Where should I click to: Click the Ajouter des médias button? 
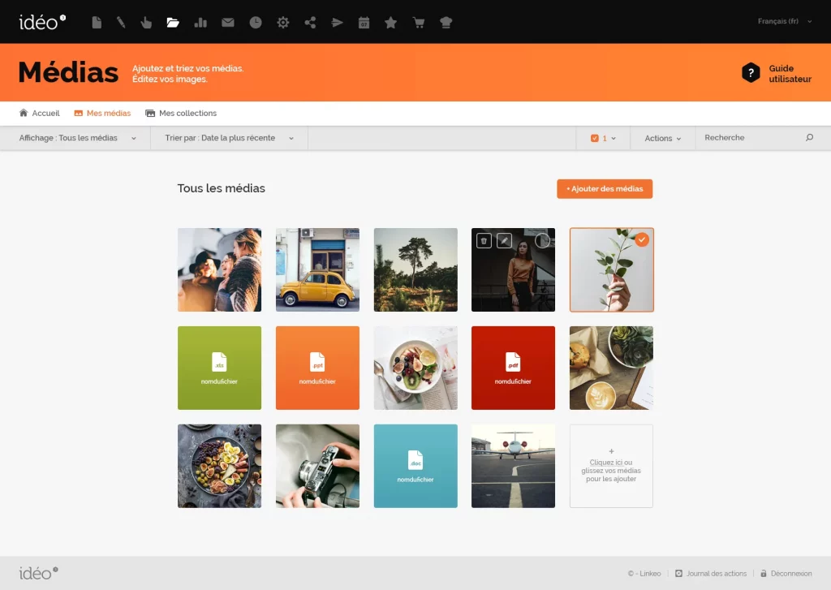point(605,189)
